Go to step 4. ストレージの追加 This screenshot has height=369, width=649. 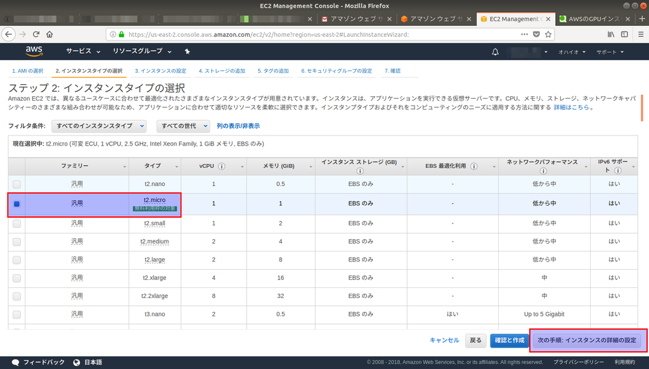click(222, 71)
